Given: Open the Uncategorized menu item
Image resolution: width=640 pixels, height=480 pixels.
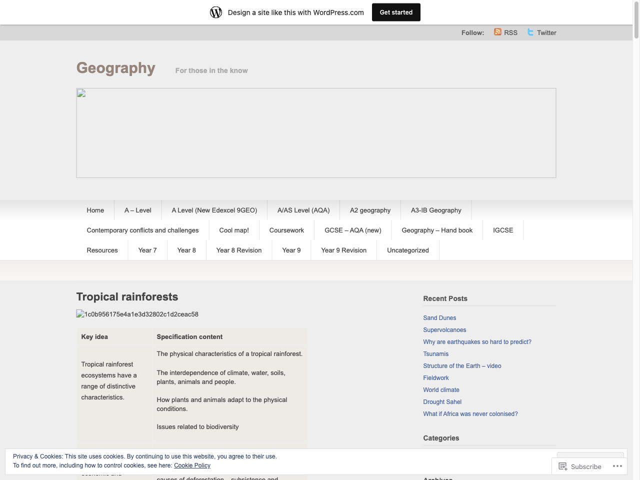Looking at the screenshot, I should coord(407,250).
